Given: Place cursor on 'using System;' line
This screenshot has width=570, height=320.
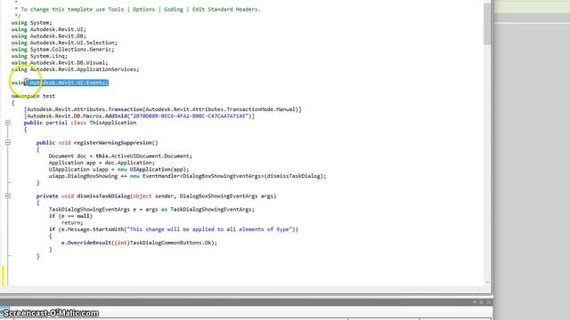Looking at the screenshot, I should click(32, 22).
